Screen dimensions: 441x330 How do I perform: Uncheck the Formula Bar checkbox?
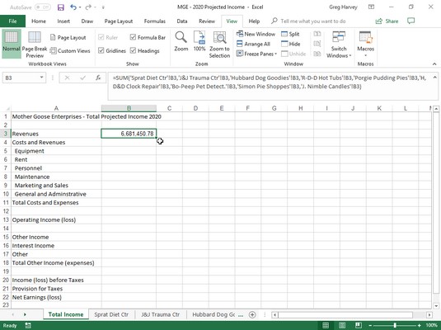(x=133, y=37)
